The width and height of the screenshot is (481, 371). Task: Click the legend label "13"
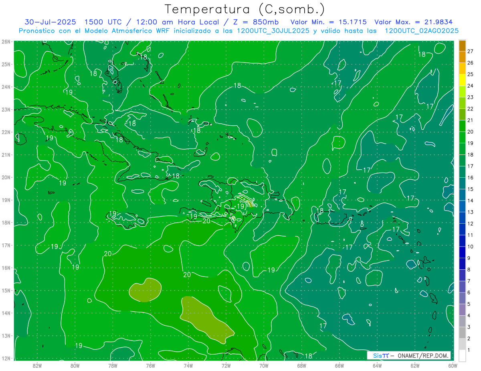click(x=470, y=212)
